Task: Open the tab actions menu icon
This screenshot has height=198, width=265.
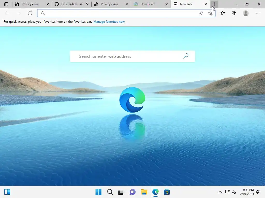Action: 6,4
